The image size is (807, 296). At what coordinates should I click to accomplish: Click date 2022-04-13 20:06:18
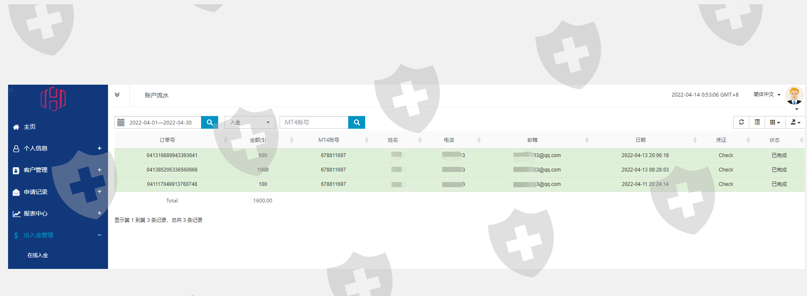(x=645, y=155)
